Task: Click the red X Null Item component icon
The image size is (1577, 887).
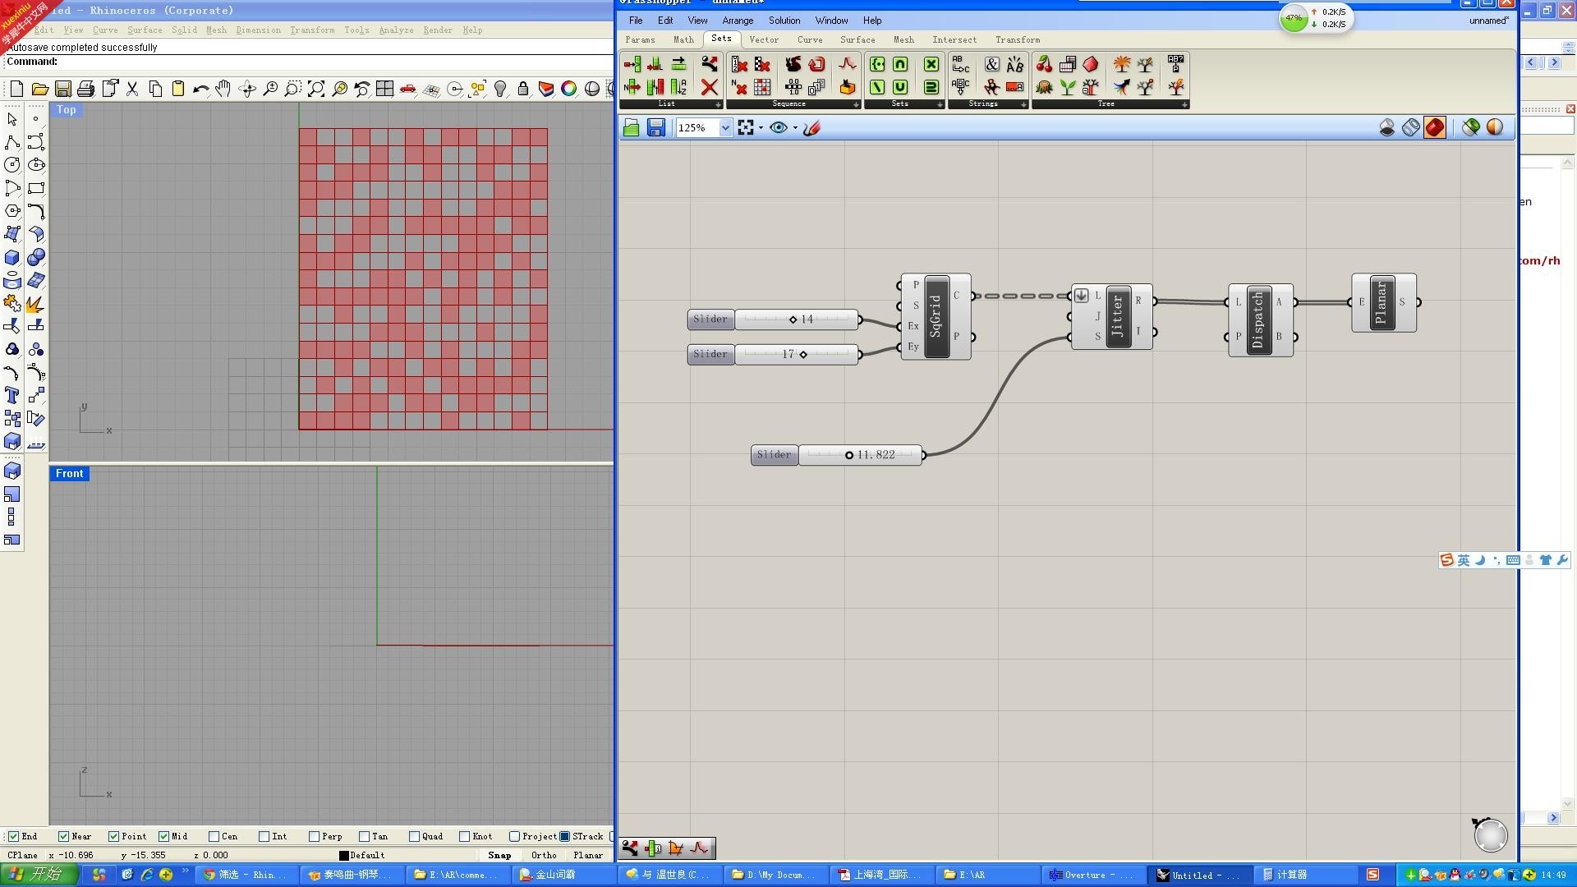Action: [710, 86]
